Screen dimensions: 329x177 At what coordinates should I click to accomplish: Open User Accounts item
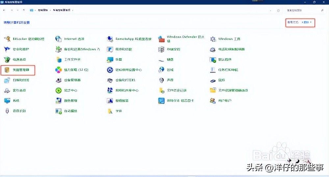[x=221, y=101]
